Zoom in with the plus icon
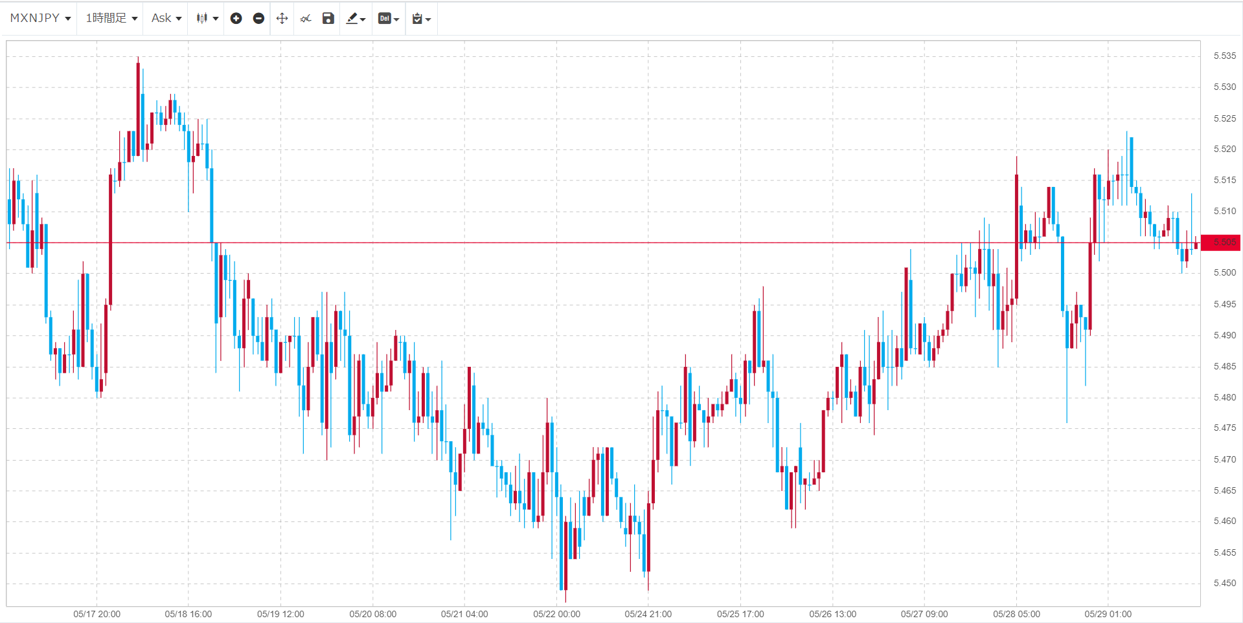This screenshot has width=1243, height=623. tap(236, 18)
